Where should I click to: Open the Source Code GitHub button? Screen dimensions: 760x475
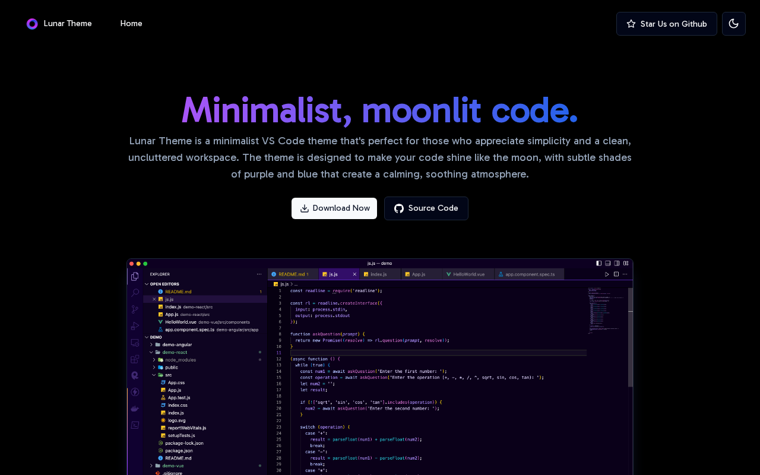(x=426, y=208)
